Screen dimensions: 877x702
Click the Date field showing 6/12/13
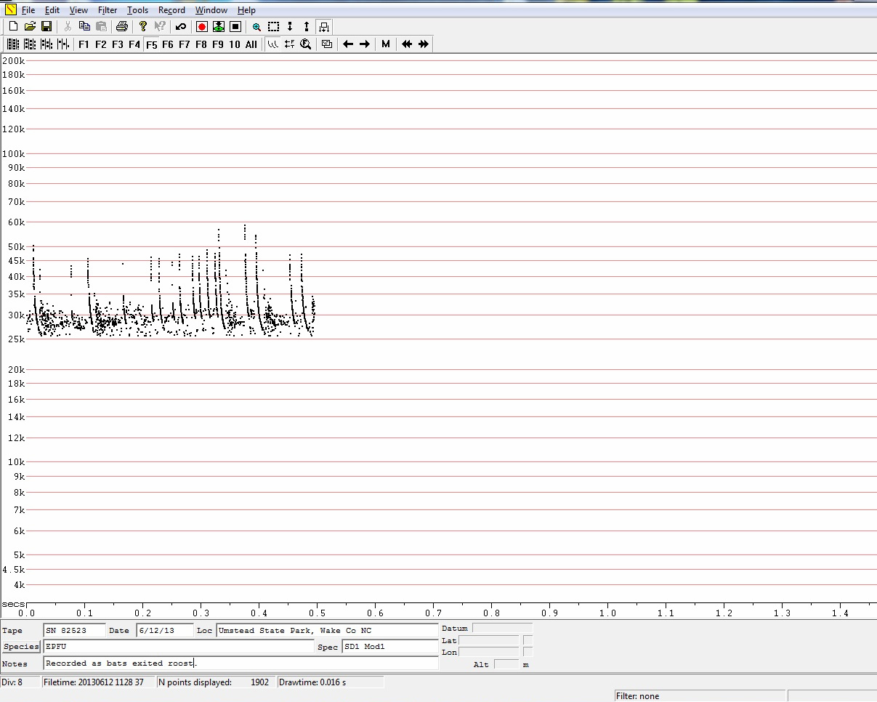(x=164, y=631)
